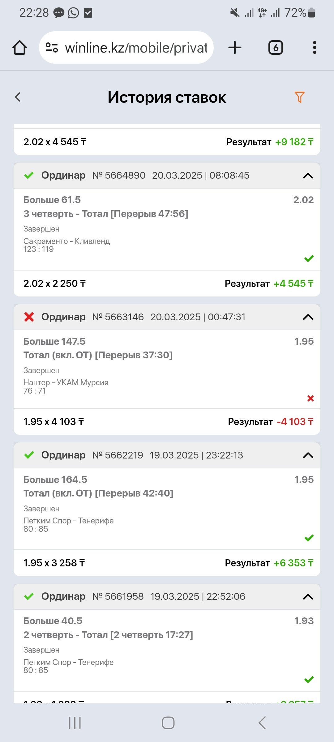The height and width of the screenshot is (742, 334).
Task: Open the Нантер - УКАМ Мурсия match
Action: pos(66,382)
